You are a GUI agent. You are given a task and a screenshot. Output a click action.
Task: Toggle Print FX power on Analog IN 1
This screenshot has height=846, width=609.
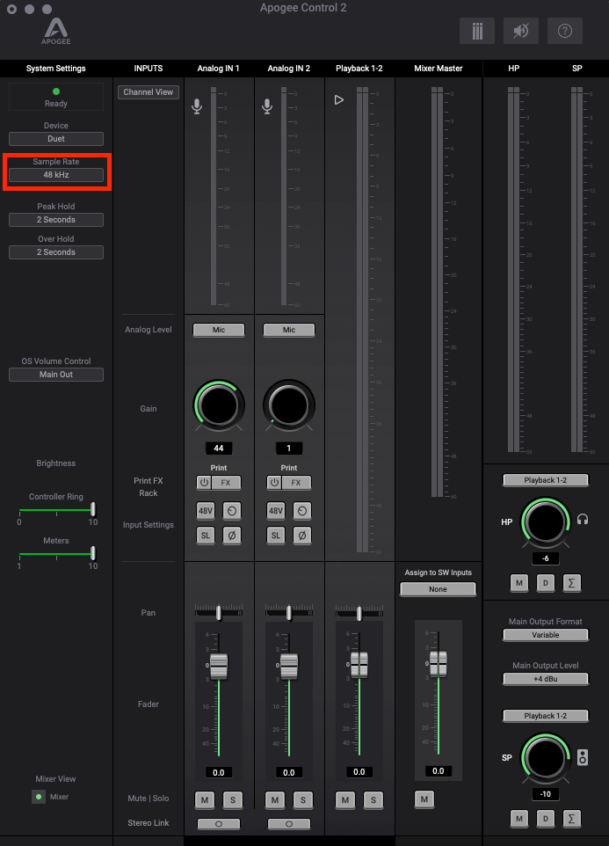204,482
